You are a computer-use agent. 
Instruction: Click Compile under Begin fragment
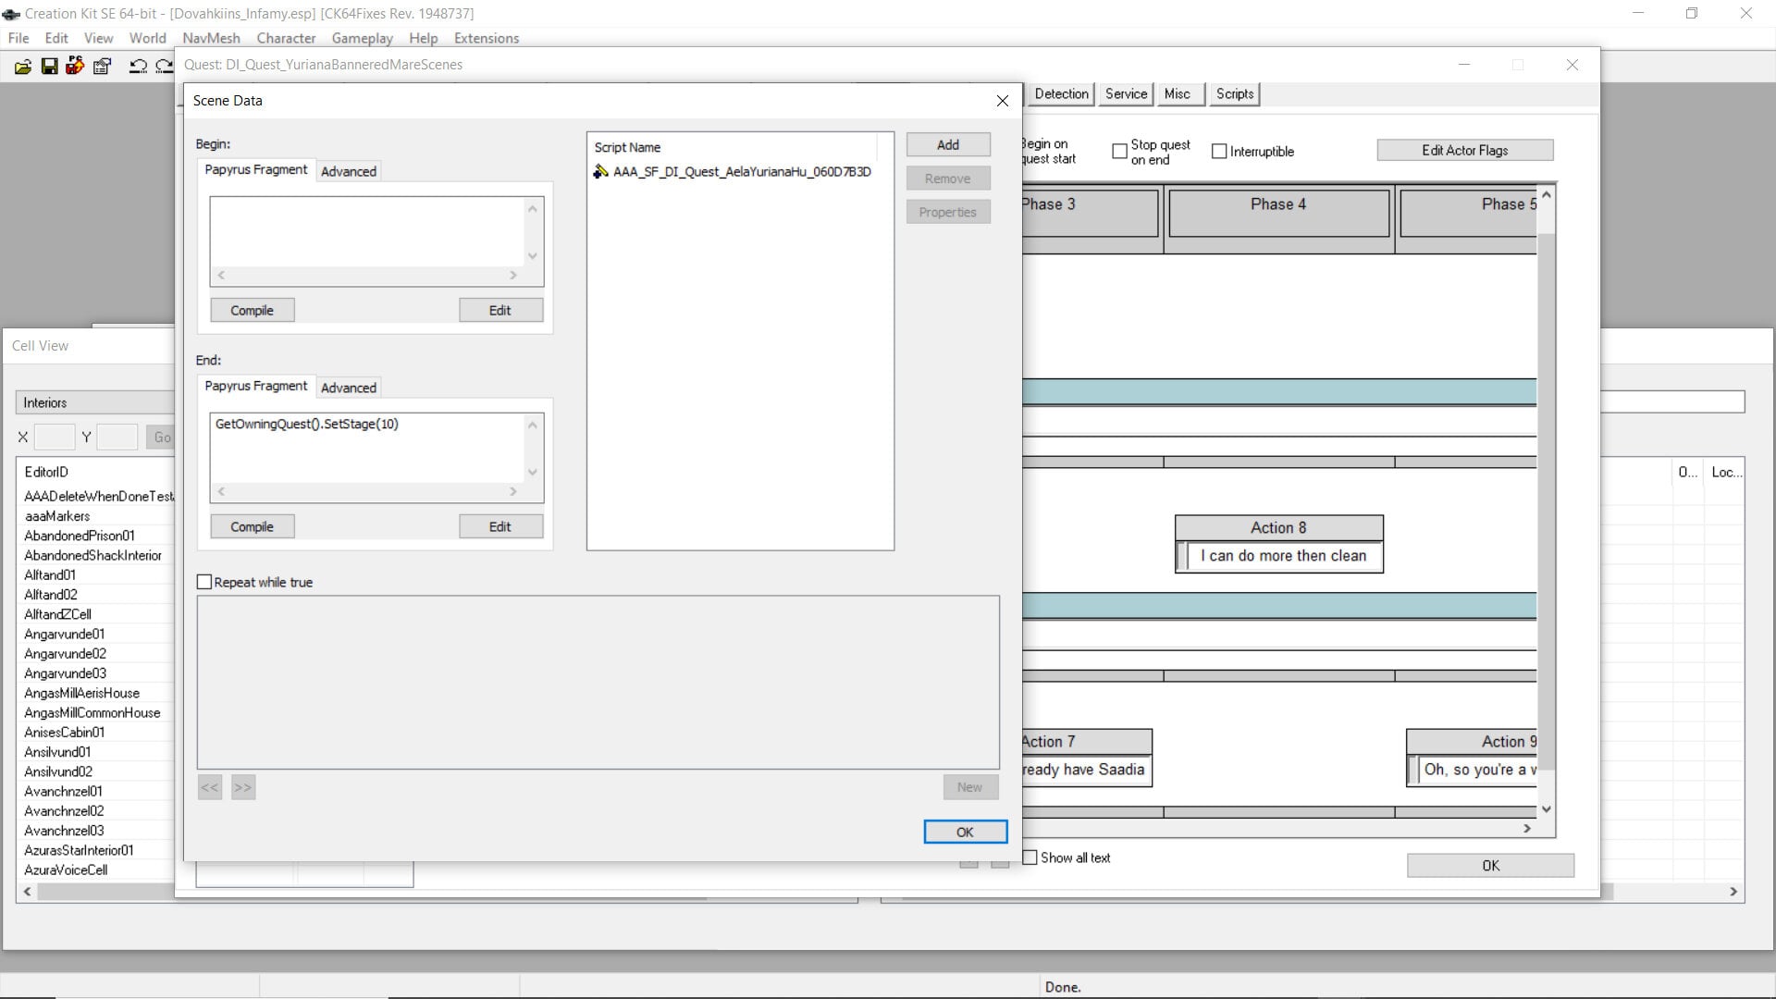(252, 310)
